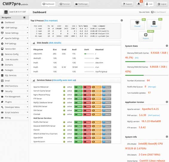Expand the Server Settings menu arrow
Image resolution: width=169 pixels, height=162 pixels.
(27, 33)
